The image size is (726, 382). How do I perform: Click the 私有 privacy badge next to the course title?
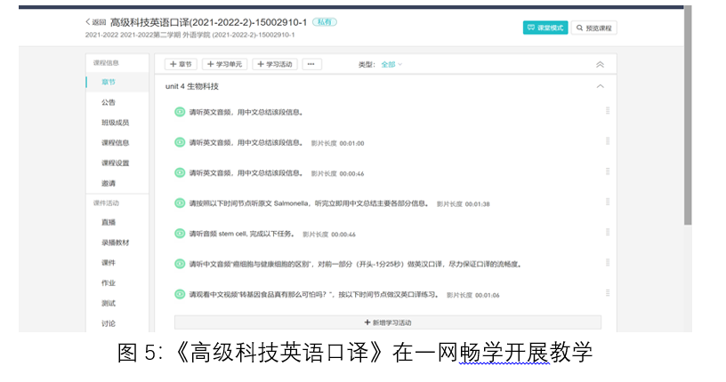pyautogui.click(x=325, y=21)
